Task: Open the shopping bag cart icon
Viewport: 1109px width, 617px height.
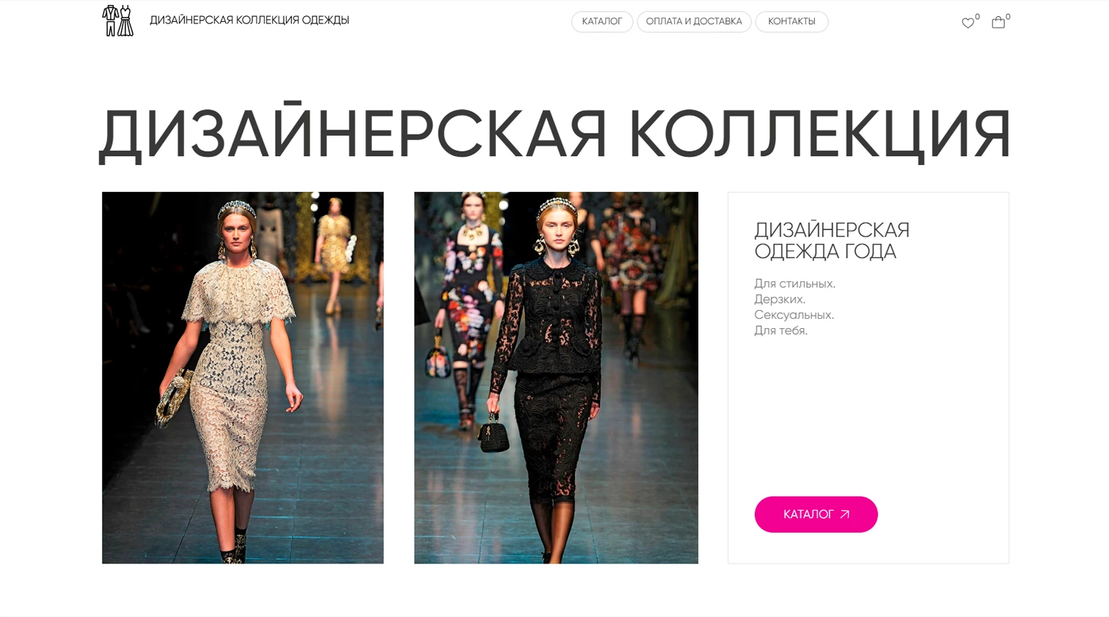Action: [x=998, y=23]
